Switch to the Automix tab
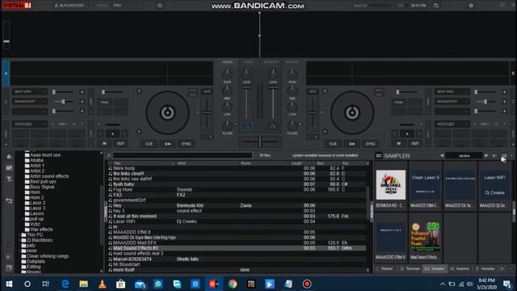The image size is (517, 291). [460, 269]
